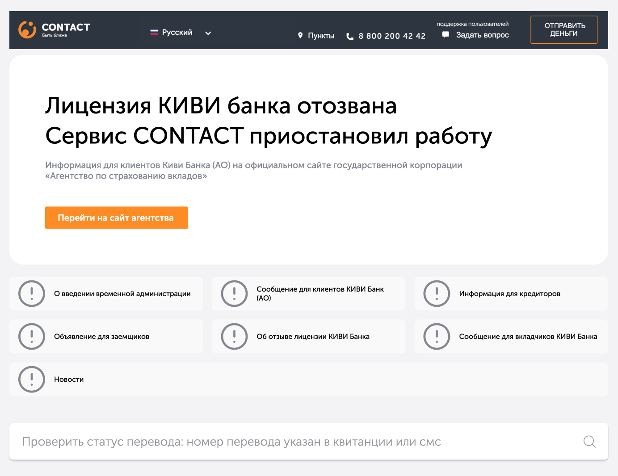Click the ОТПРАВИТЬ ДЕНЬГИ button
Image resolution: width=618 pixels, height=476 pixels.
click(564, 30)
